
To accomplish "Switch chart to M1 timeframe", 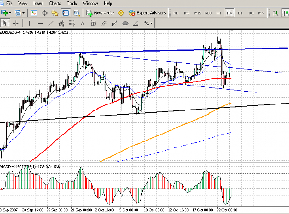I will (x=176, y=13).
